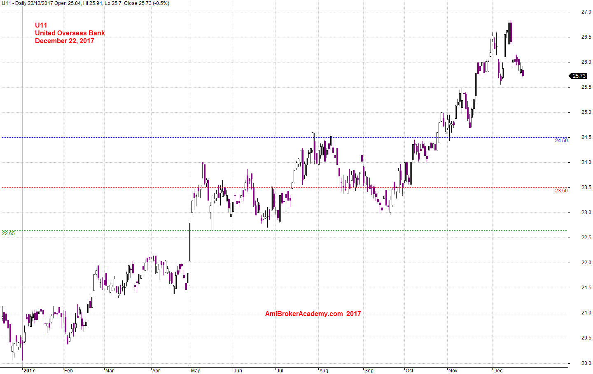Click the 'Feb' month label on time axis
The width and height of the screenshot is (593, 374).
click(x=68, y=371)
